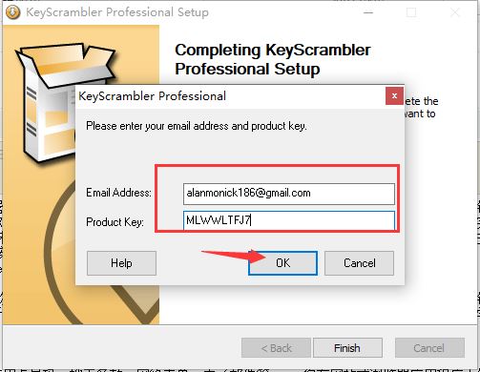This screenshot has width=480, height=372.
Task: Click the Completing KeyScrambler Professional Setup heading
Action: [273, 59]
